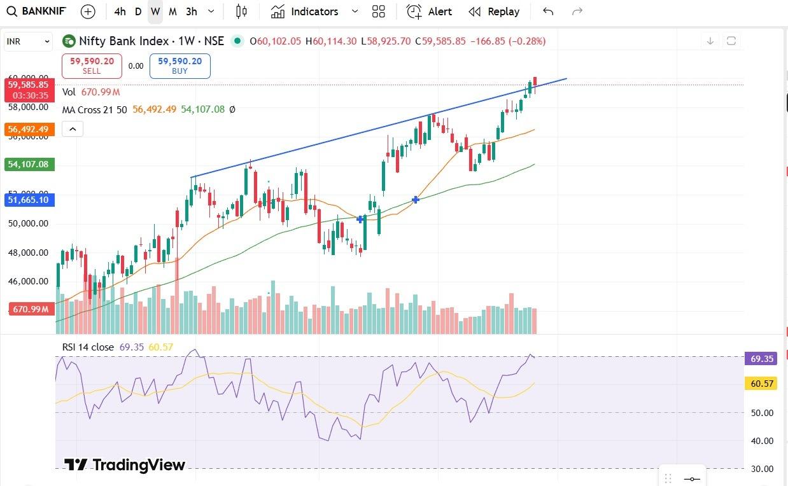Select the W weekly timeframe
The image size is (788, 486).
tap(155, 11)
